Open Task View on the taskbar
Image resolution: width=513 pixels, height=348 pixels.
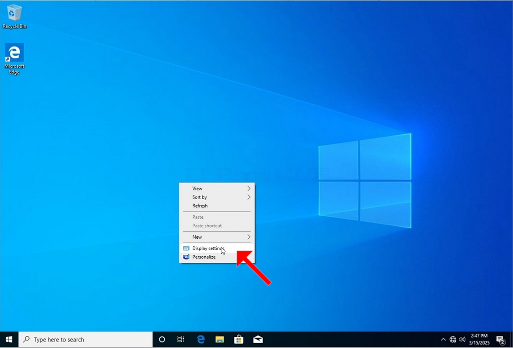click(x=180, y=339)
